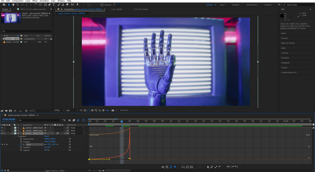315x172 pixels.
Task: Hide layer 1 using its eye icon
Action: (2, 128)
